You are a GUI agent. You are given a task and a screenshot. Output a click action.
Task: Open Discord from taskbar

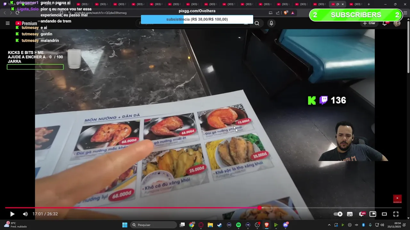285,225
